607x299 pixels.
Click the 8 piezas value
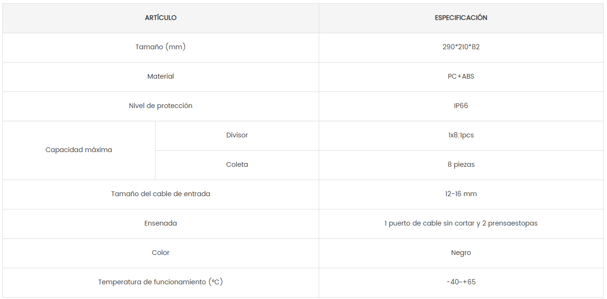coord(461,164)
